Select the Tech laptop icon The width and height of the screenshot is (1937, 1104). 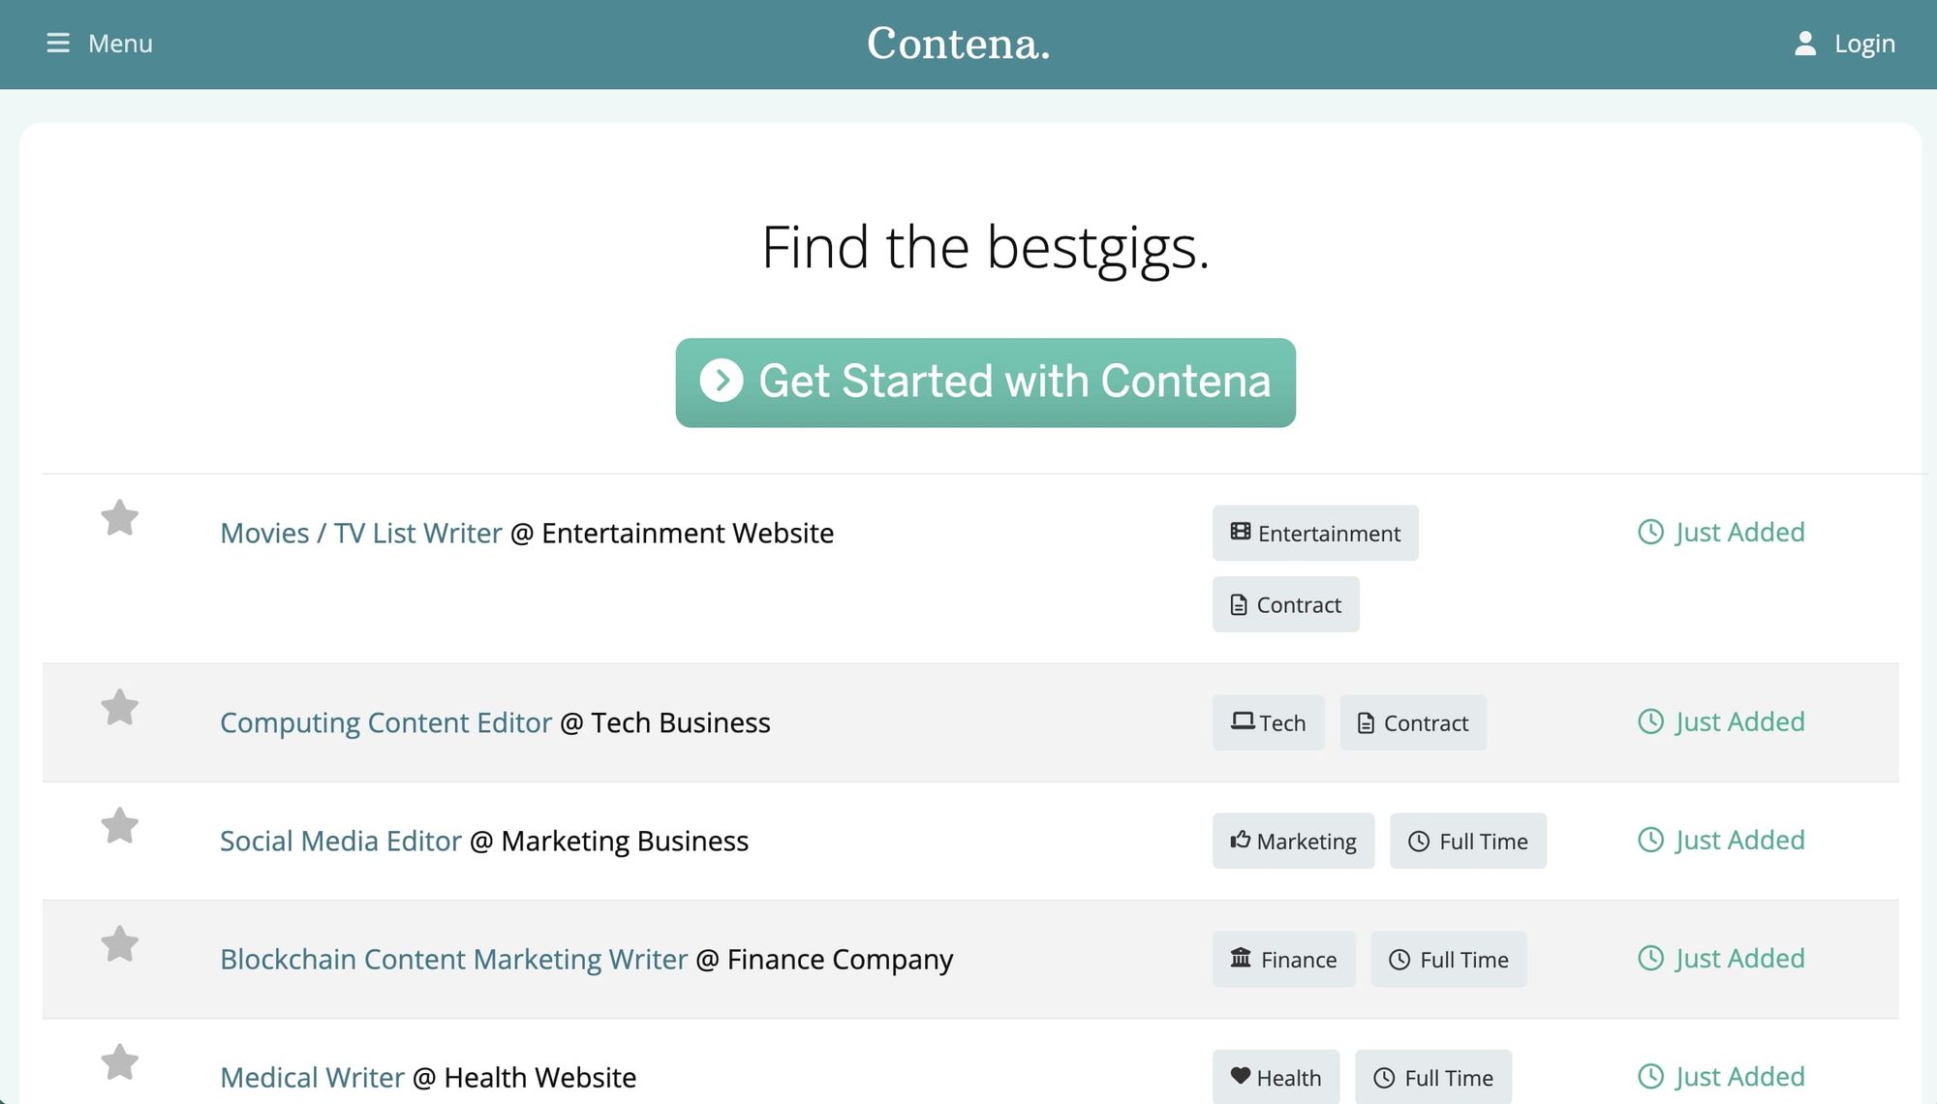[x=1243, y=721]
